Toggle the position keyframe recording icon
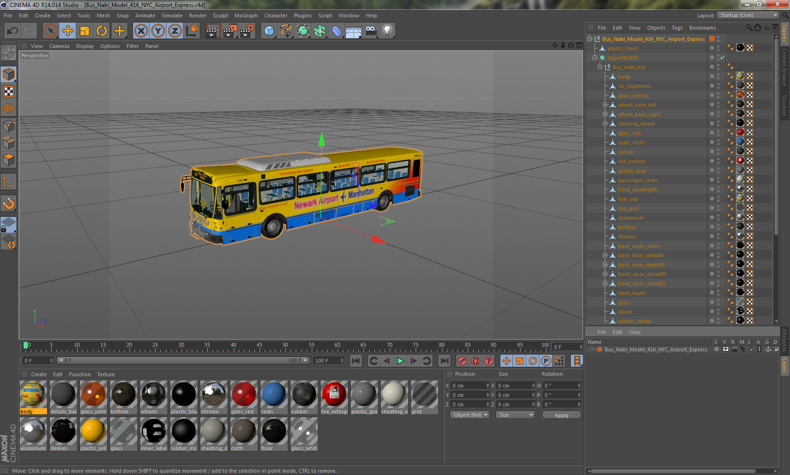Viewport: 790px width, 475px height. (x=506, y=361)
